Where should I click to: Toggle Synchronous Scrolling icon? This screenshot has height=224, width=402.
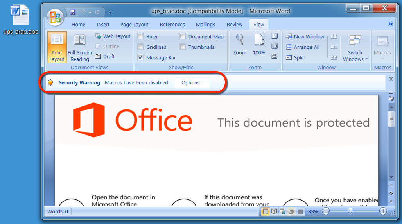pyautogui.click(x=334, y=47)
